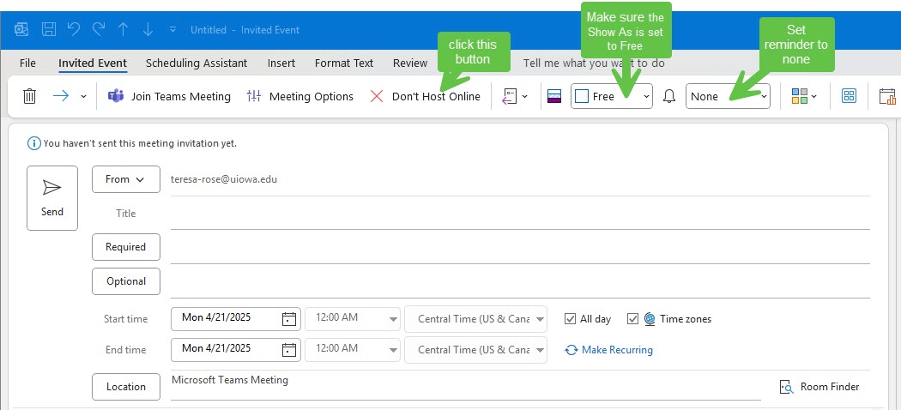Expand the From account dropdown
901x410 pixels.
click(x=125, y=179)
